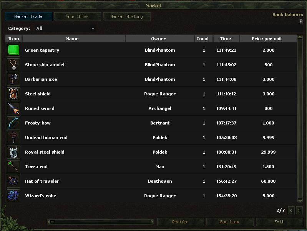
Task: Click the Steel shield item icon
Action: 13,94
